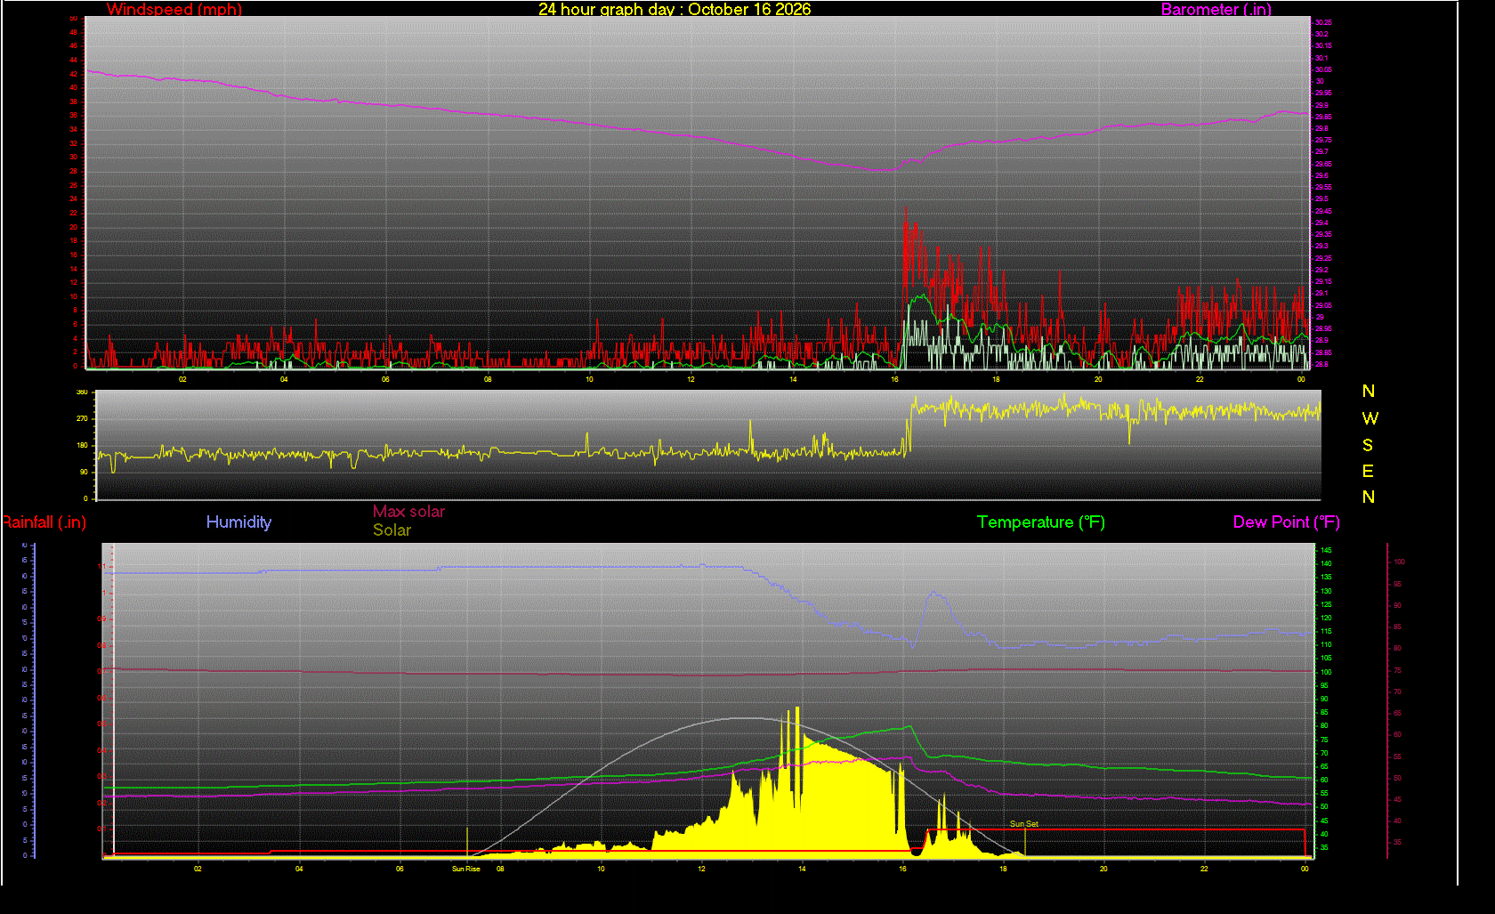Click the 12 hour tick on bottom graph
This screenshot has width=1495, height=914.
[x=701, y=869]
